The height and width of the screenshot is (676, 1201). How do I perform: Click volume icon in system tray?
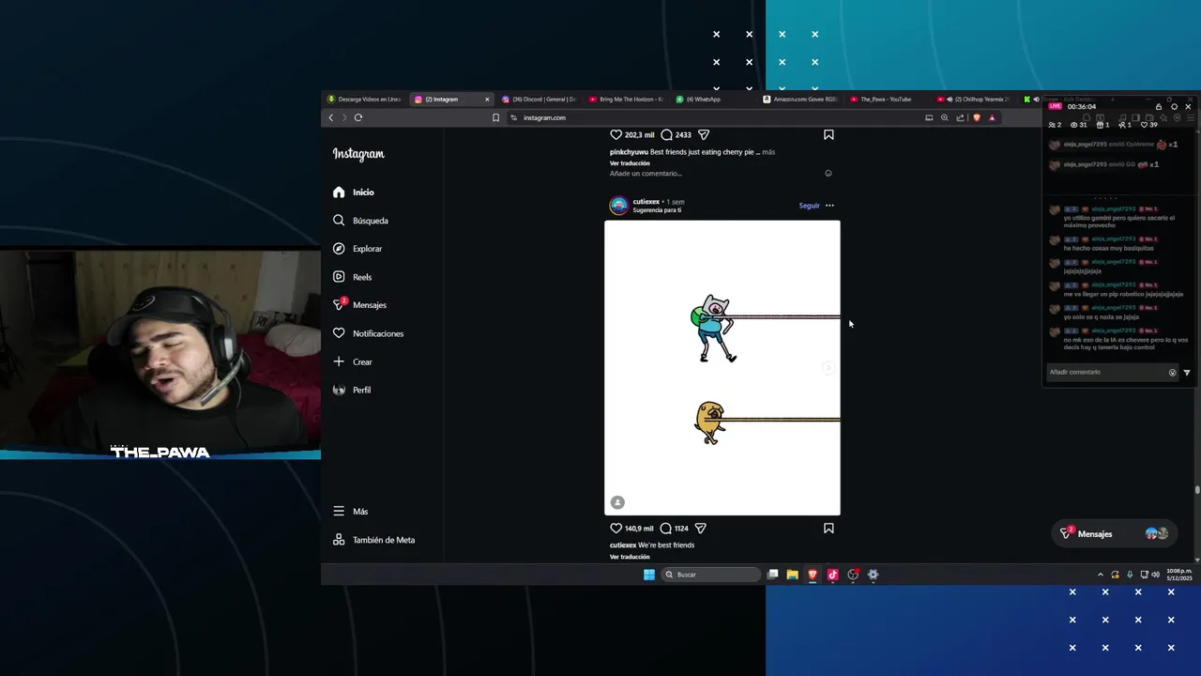pyautogui.click(x=1155, y=575)
